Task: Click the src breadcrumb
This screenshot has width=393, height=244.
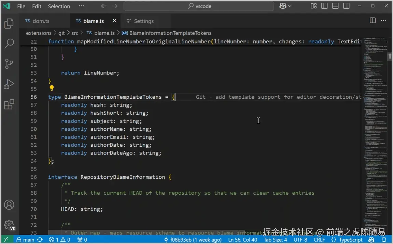Action: [x=75, y=33]
